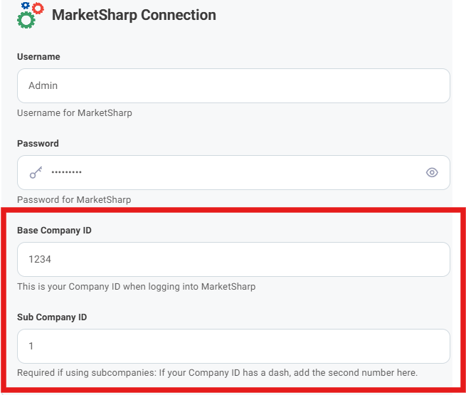The image size is (466, 395).
Task: Click the Sub Company ID label
Action: 52,317
